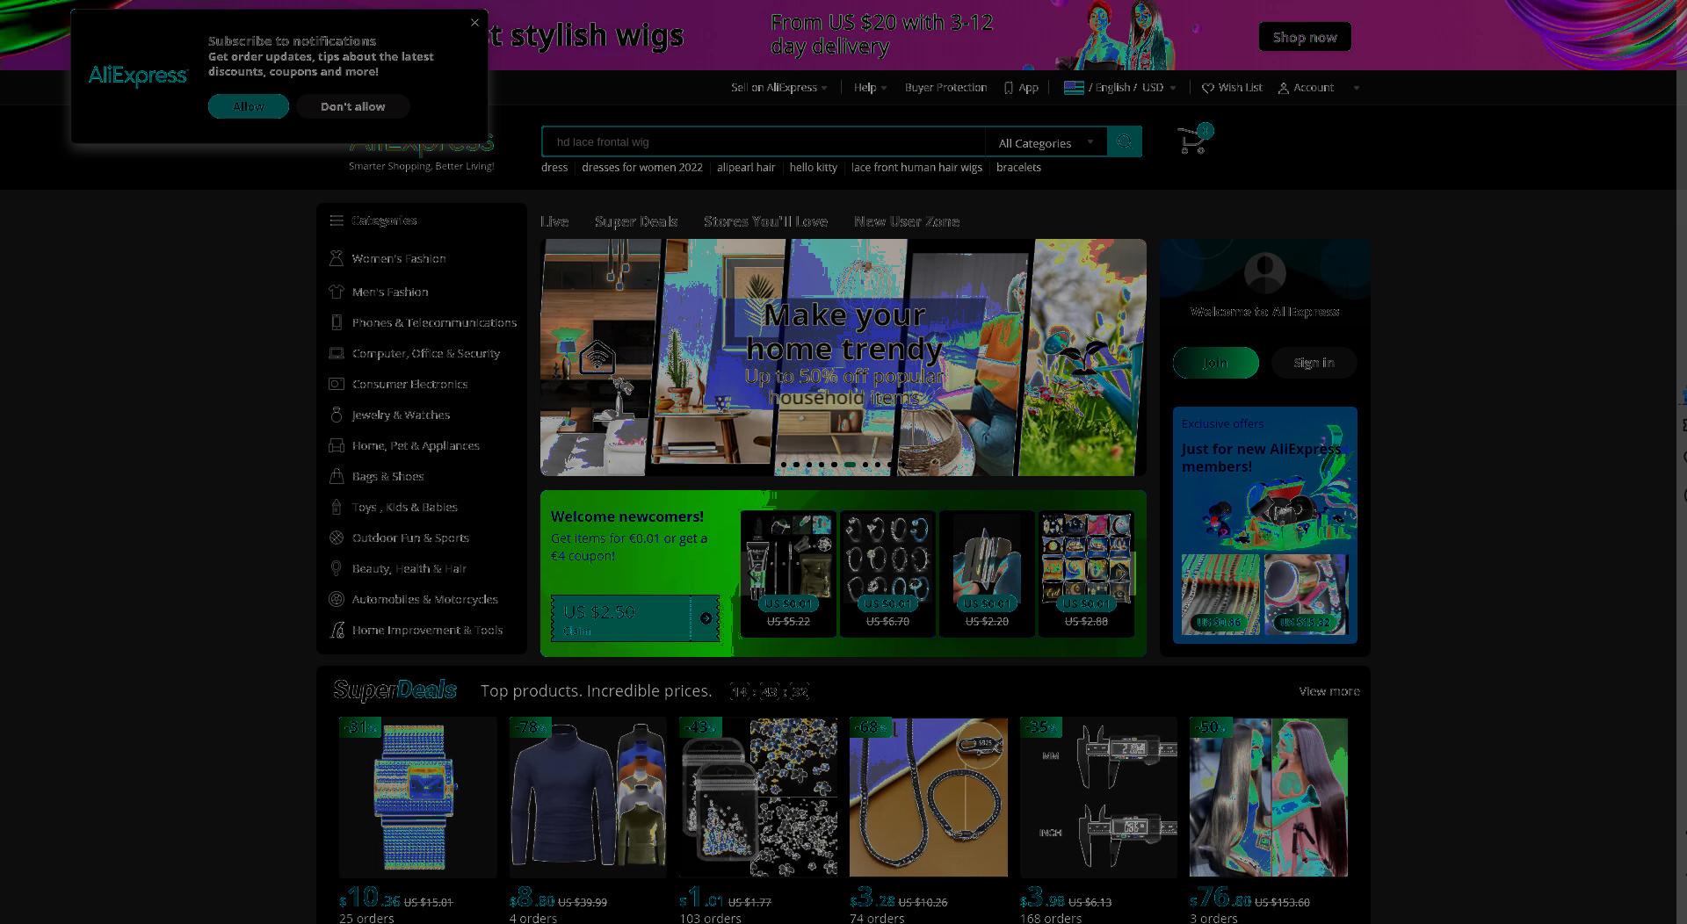Click 'bracelets' search suggestion

pos(1018,168)
